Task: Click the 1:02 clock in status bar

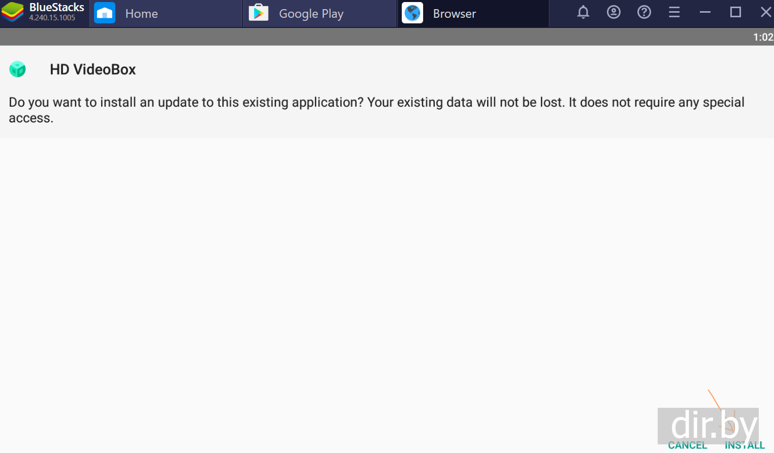Action: (763, 37)
